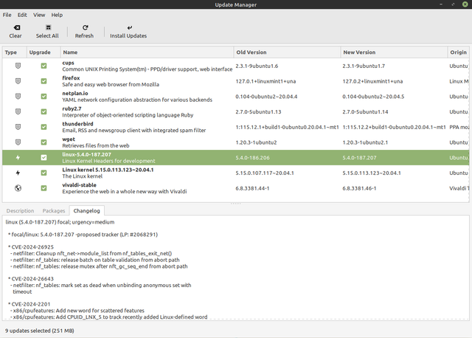472x338 pixels.
Task: Click the Clear toolbar icon
Action: pyautogui.click(x=17, y=28)
